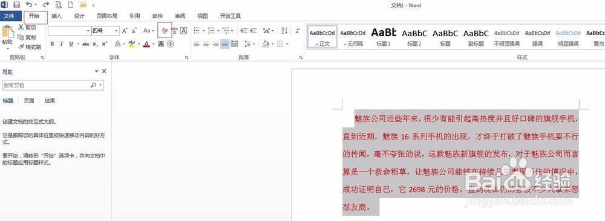This screenshot has height=221, width=605.
Task: Save the document with the floppy disk icon
Action: 16,5
